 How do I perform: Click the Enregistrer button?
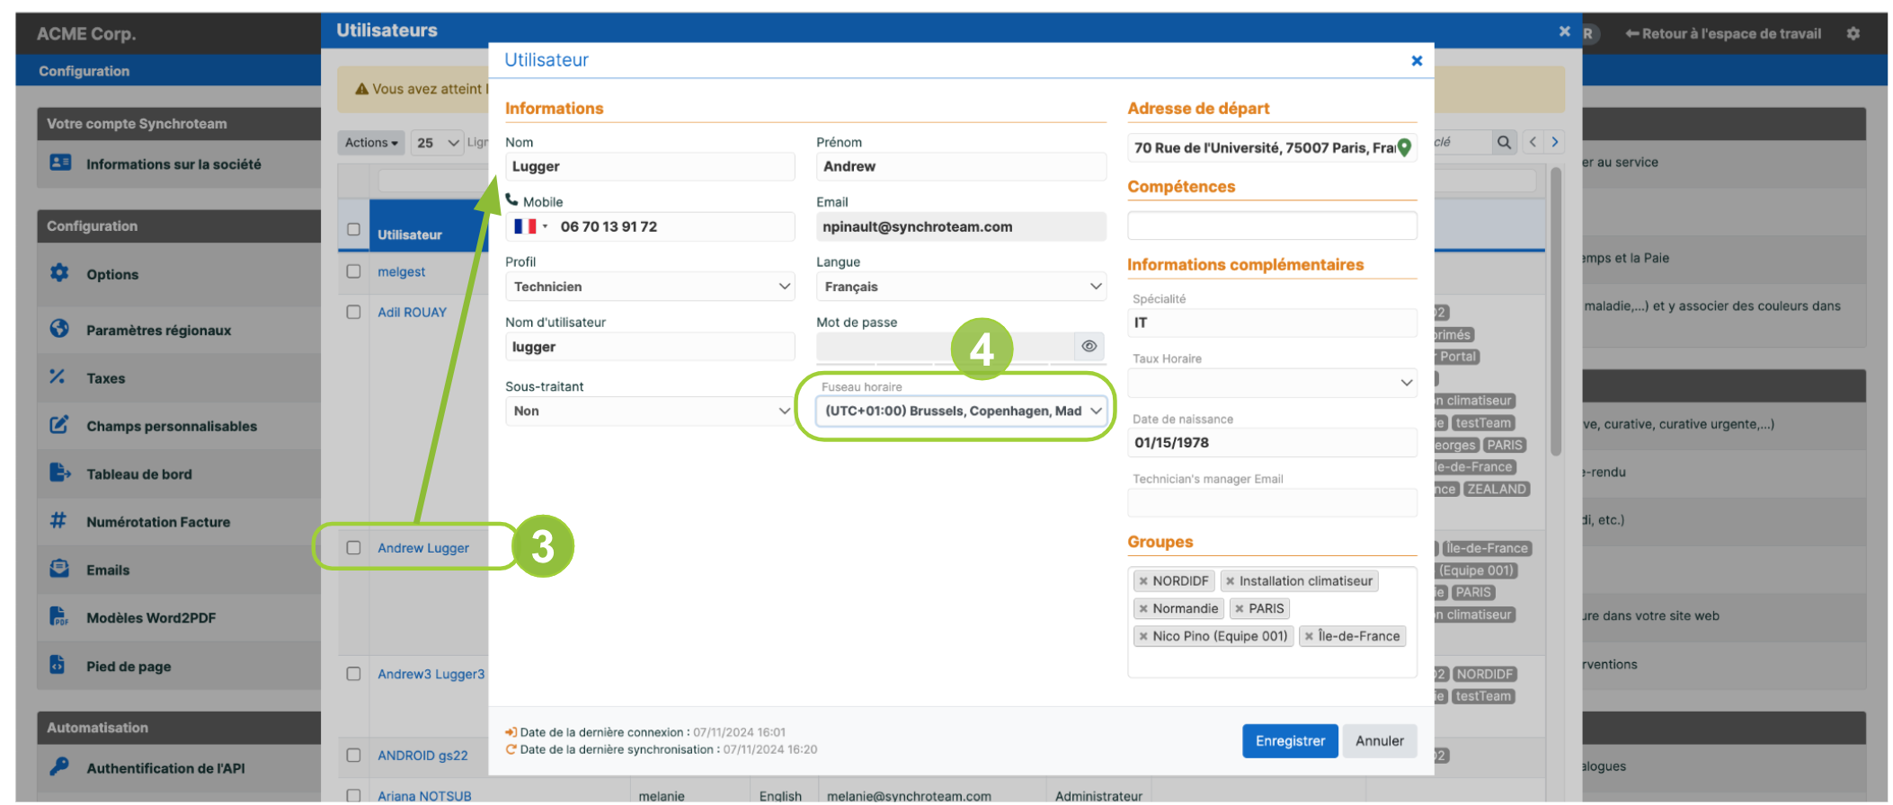click(1290, 741)
